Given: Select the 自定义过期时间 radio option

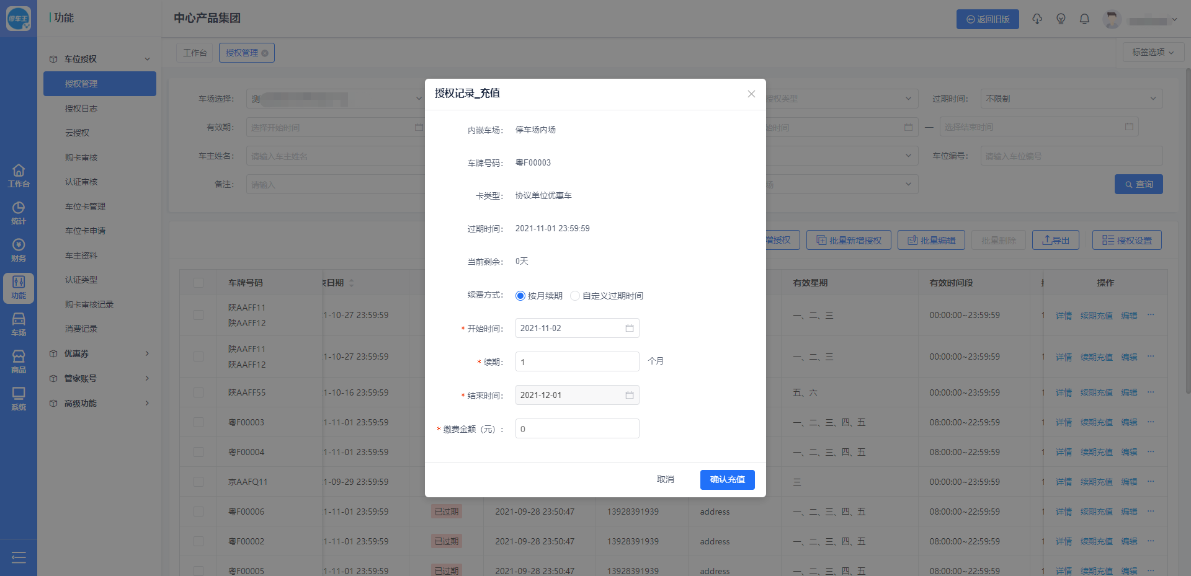Looking at the screenshot, I should point(575,296).
